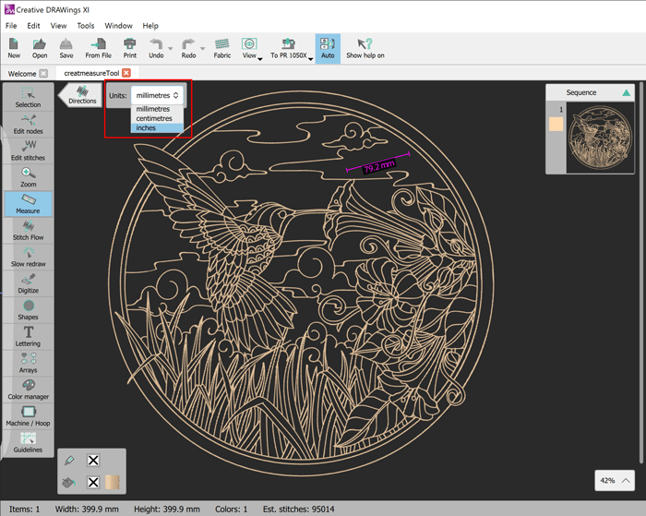Toggle the pen outline none box

click(93, 461)
